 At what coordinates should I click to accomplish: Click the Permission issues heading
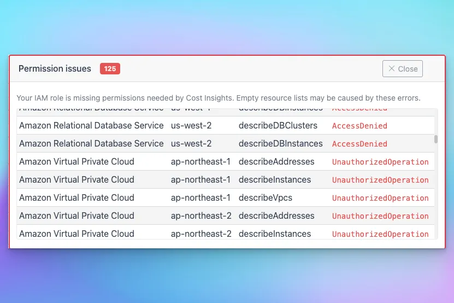click(x=55, y=69)
